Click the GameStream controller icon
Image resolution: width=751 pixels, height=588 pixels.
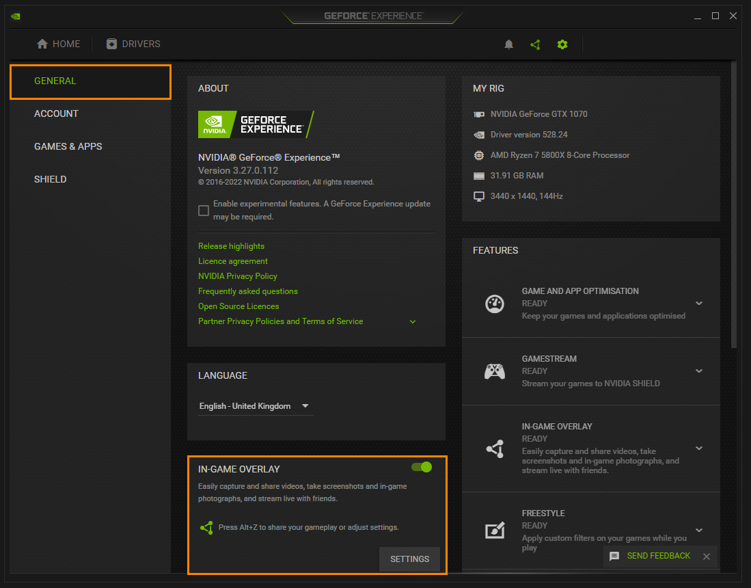(494, 371)
